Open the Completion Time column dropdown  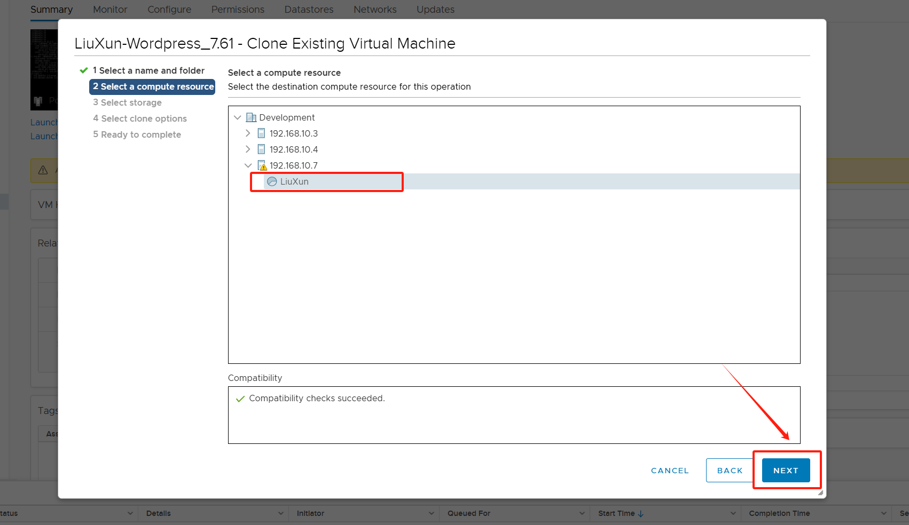point(883,513)
